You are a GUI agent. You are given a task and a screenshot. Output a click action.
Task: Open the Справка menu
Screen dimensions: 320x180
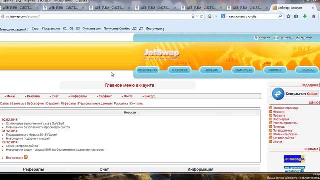(81, 1)
